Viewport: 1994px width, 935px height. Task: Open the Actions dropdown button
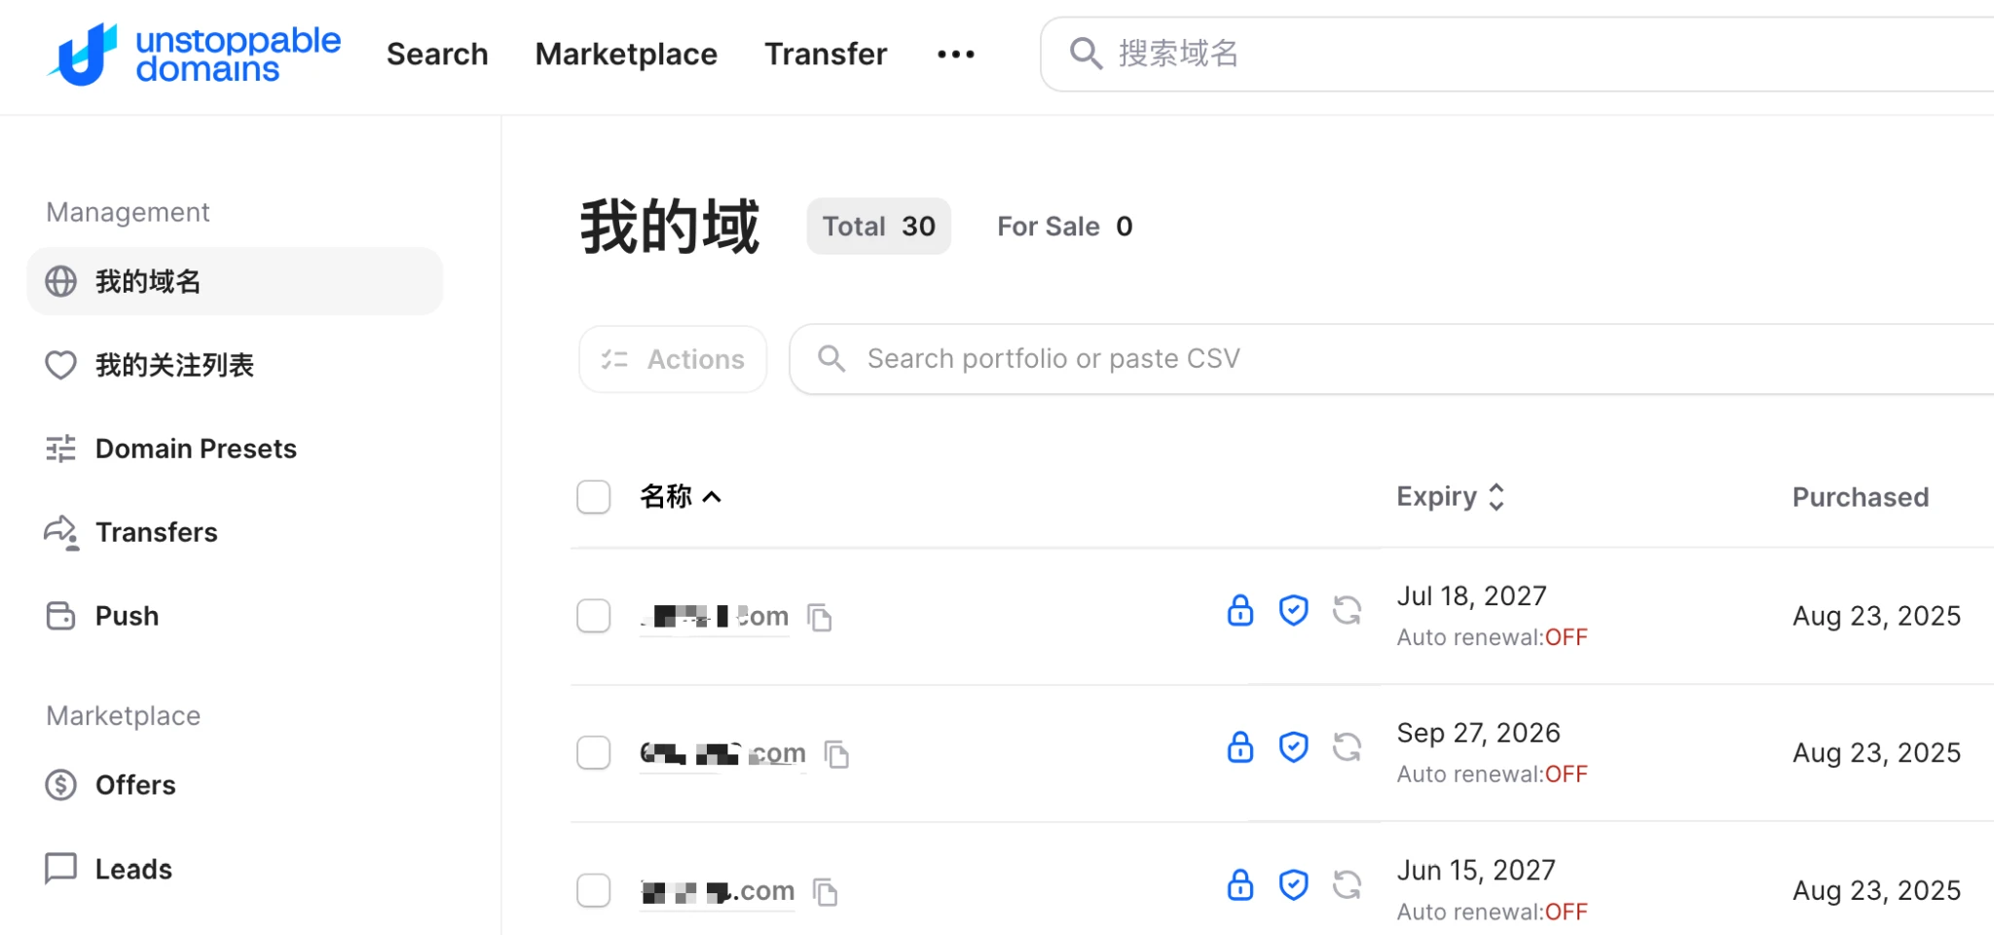tap(673, 359)
